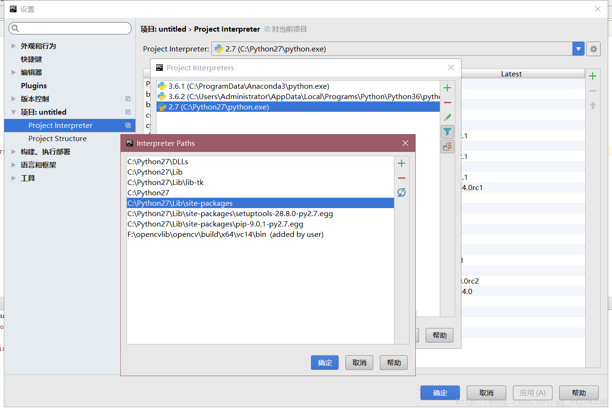Screen dimensions: 612x411
Task: Click 对当前项目 label
Action: point(289,29)
